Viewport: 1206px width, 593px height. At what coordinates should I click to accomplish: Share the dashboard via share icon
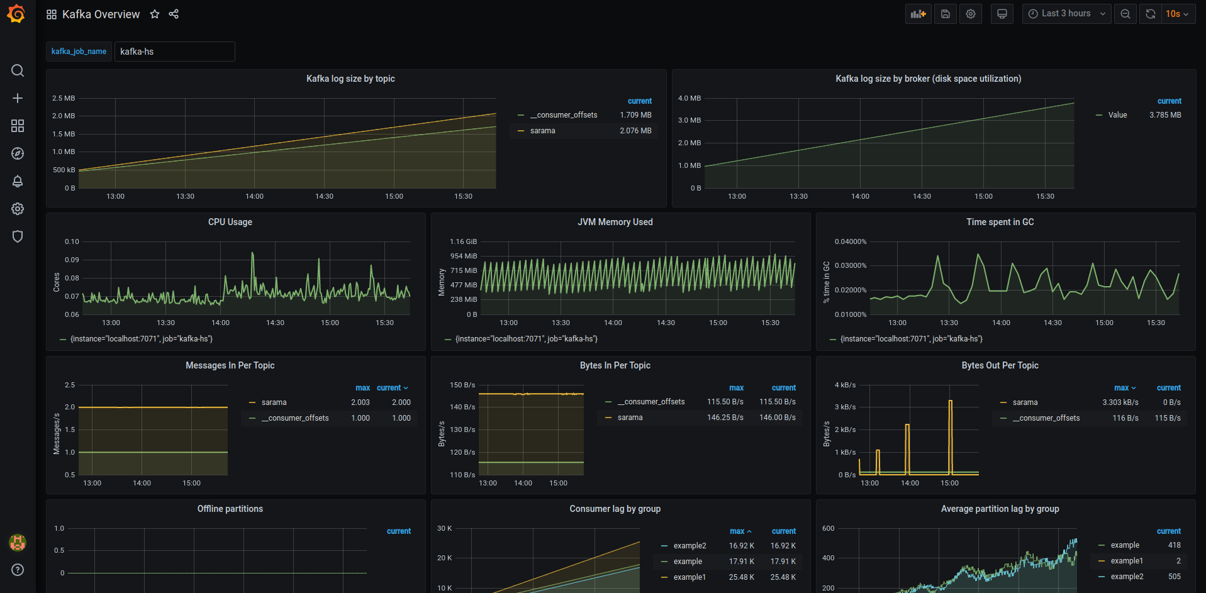point(174,14)
